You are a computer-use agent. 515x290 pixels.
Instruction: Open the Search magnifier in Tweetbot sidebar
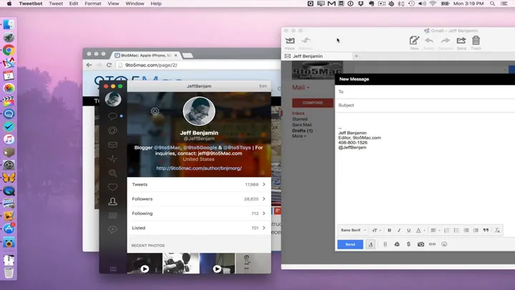click(x=112, y=173)
